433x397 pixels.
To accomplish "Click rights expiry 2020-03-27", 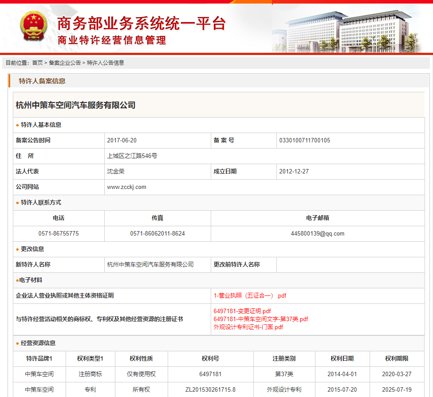I will [x=397, y=374].
